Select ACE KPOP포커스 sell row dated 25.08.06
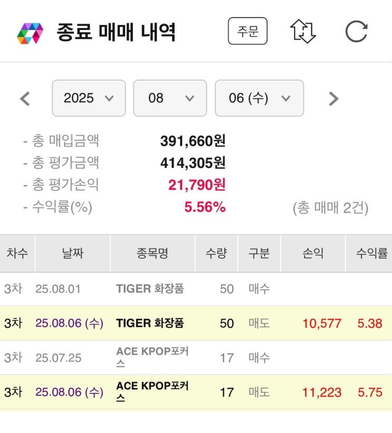392x433 pixels. 152,392
